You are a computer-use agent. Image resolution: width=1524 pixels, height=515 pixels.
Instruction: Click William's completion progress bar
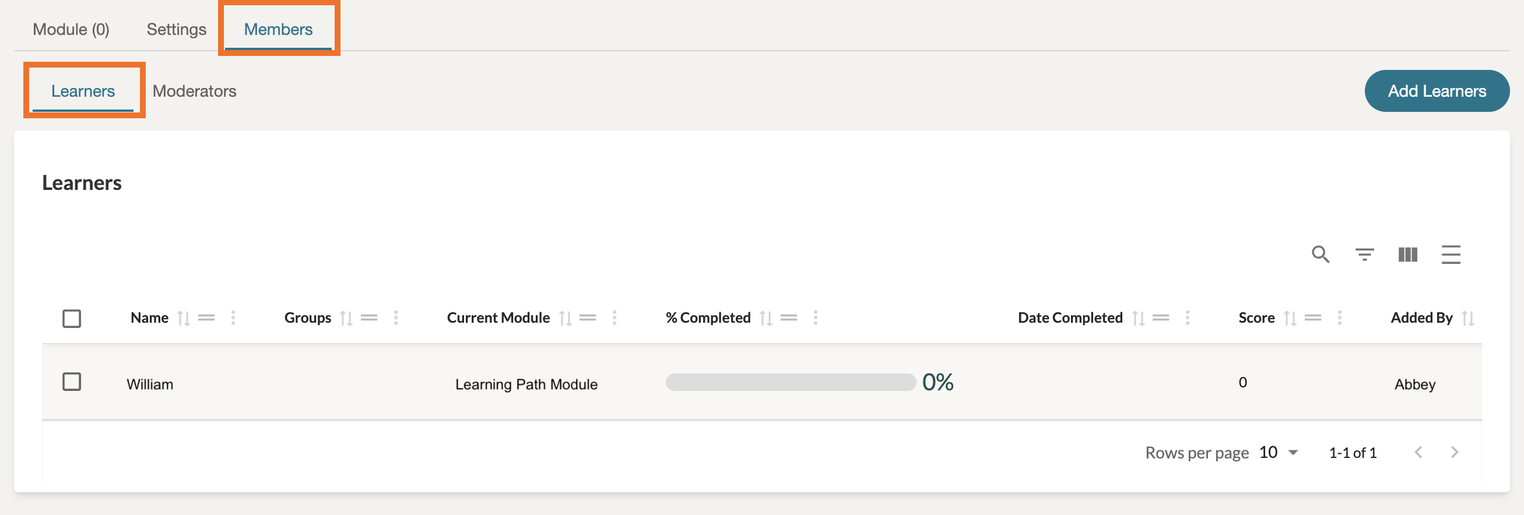coord(790,383)
